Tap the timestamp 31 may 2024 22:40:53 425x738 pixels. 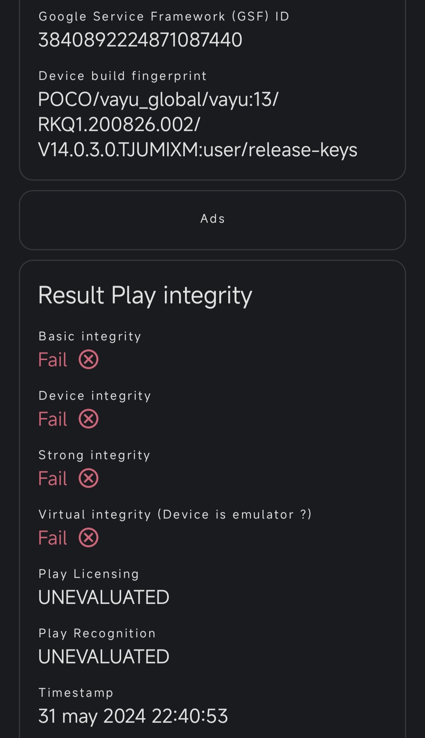pyautogui.click(x=133, y=716)
